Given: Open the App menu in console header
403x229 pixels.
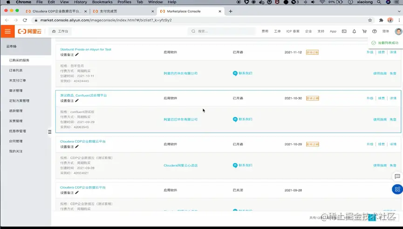Looking at the screenshot, I should click(333, 31).
